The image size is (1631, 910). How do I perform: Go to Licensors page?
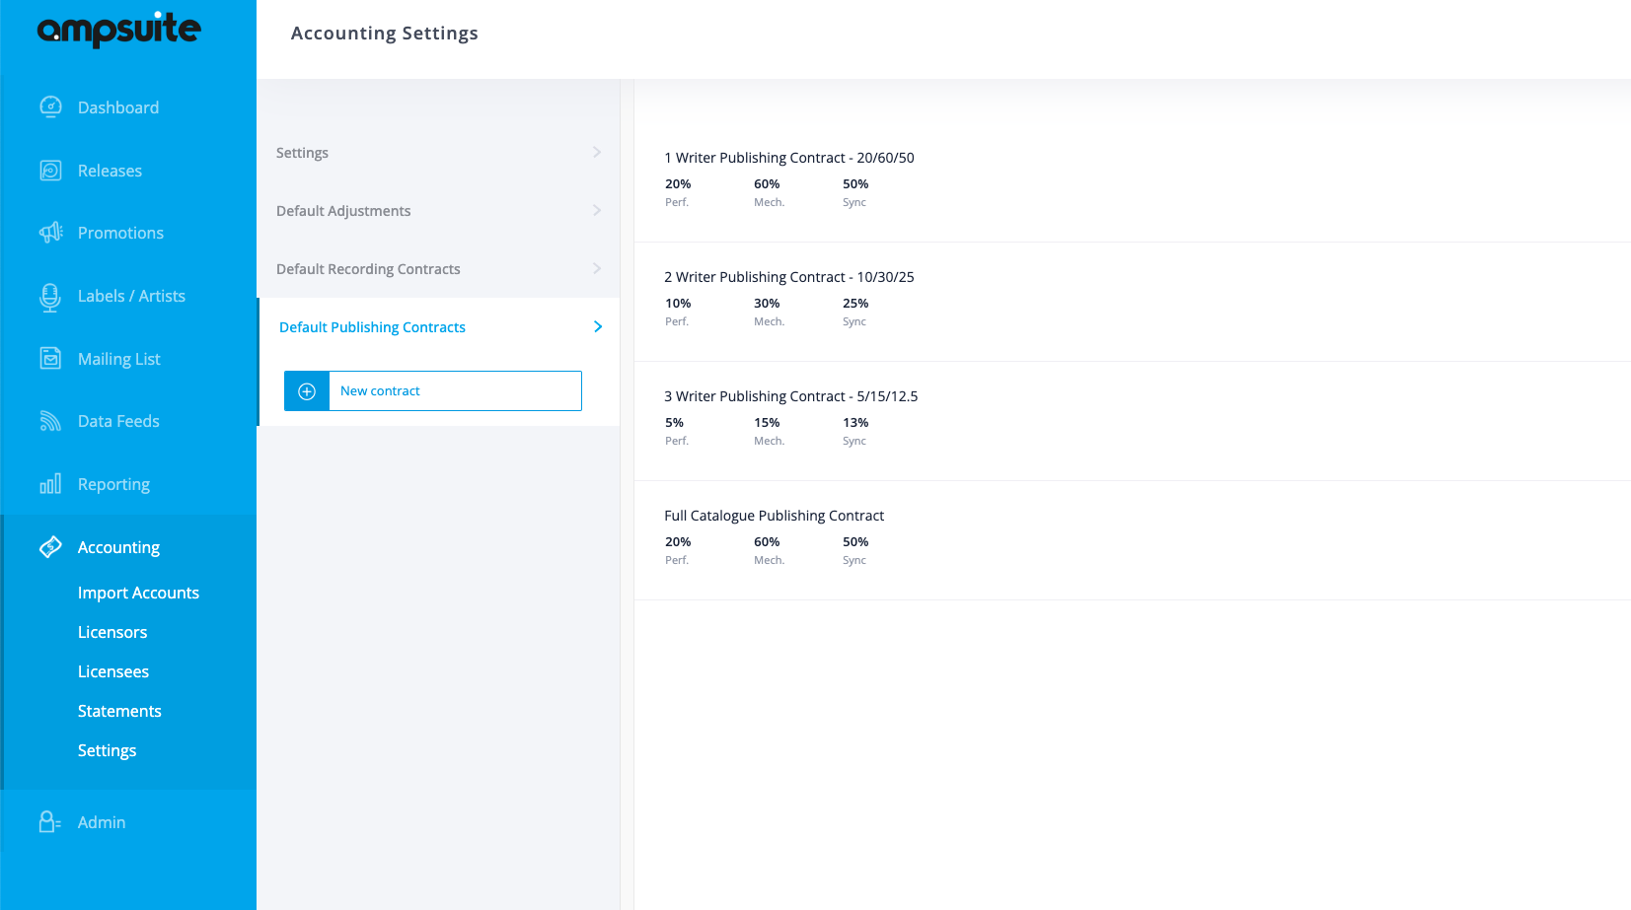[x=112, y=632]
